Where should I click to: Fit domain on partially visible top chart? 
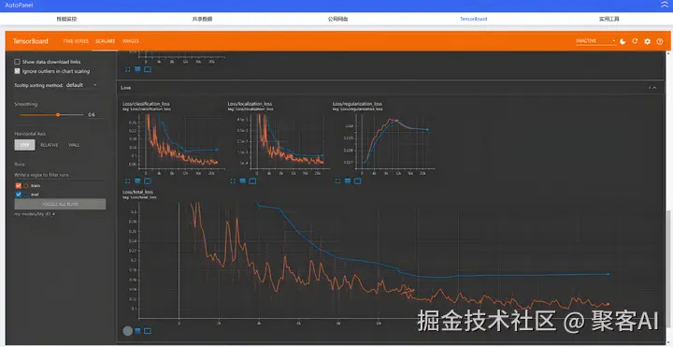point(148,69)
